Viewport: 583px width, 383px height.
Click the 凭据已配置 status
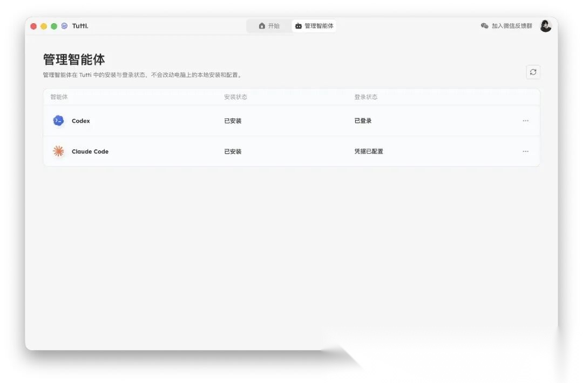(369, 151)
